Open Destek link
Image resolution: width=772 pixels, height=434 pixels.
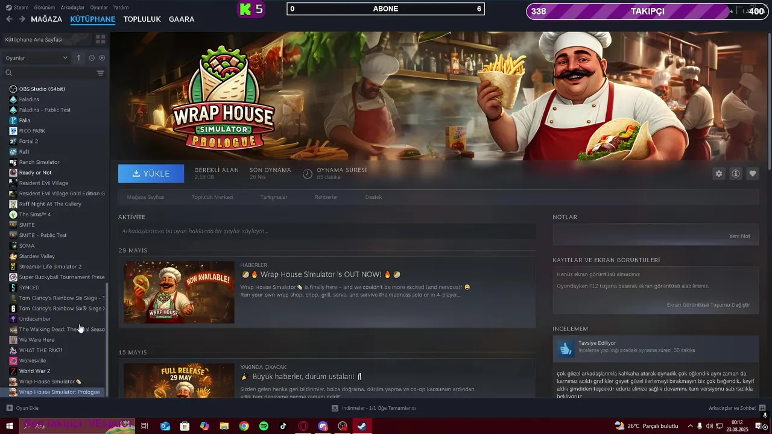373,197
